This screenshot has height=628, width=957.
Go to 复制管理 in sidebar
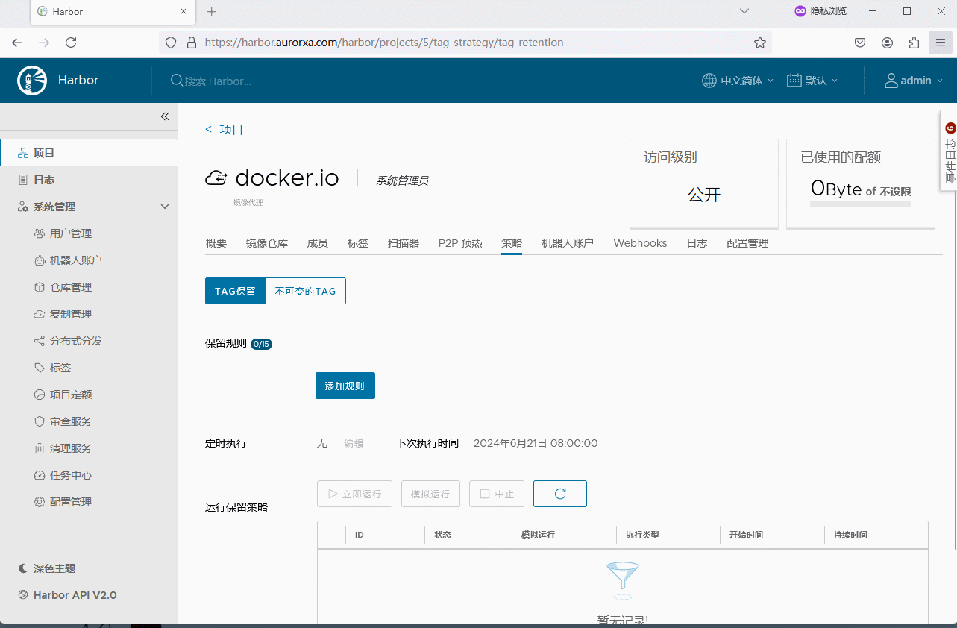pos(70,314)
